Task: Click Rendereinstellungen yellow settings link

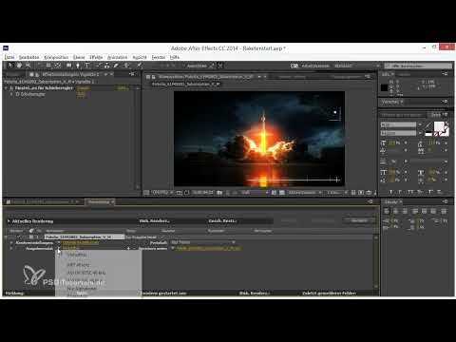Action: point(81,243)
